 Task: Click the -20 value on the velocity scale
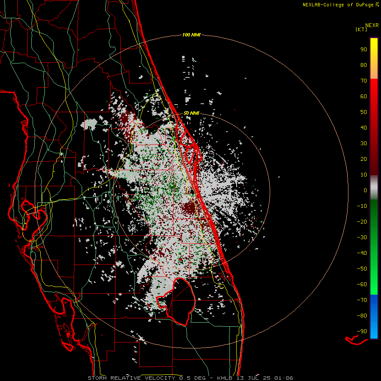(362, 222)
